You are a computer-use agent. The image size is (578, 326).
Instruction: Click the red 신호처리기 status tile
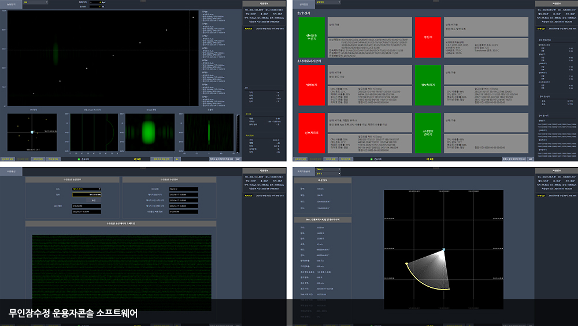[312, 133]
